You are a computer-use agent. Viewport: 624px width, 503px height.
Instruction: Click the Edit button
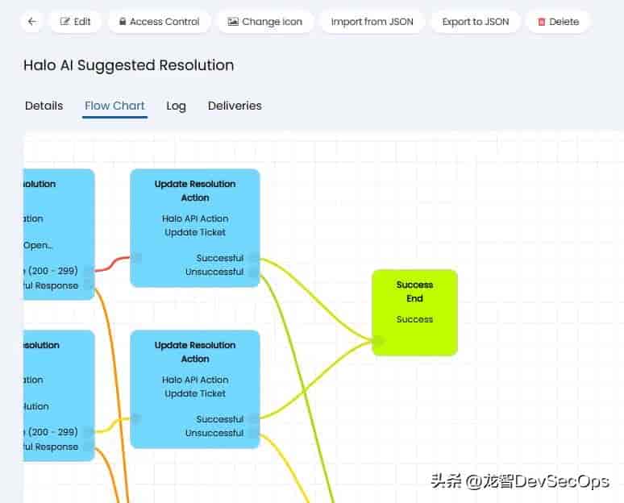tap(75, 22)
